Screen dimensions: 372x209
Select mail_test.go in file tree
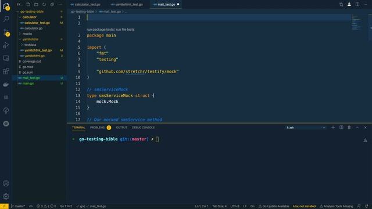point(31,78)
